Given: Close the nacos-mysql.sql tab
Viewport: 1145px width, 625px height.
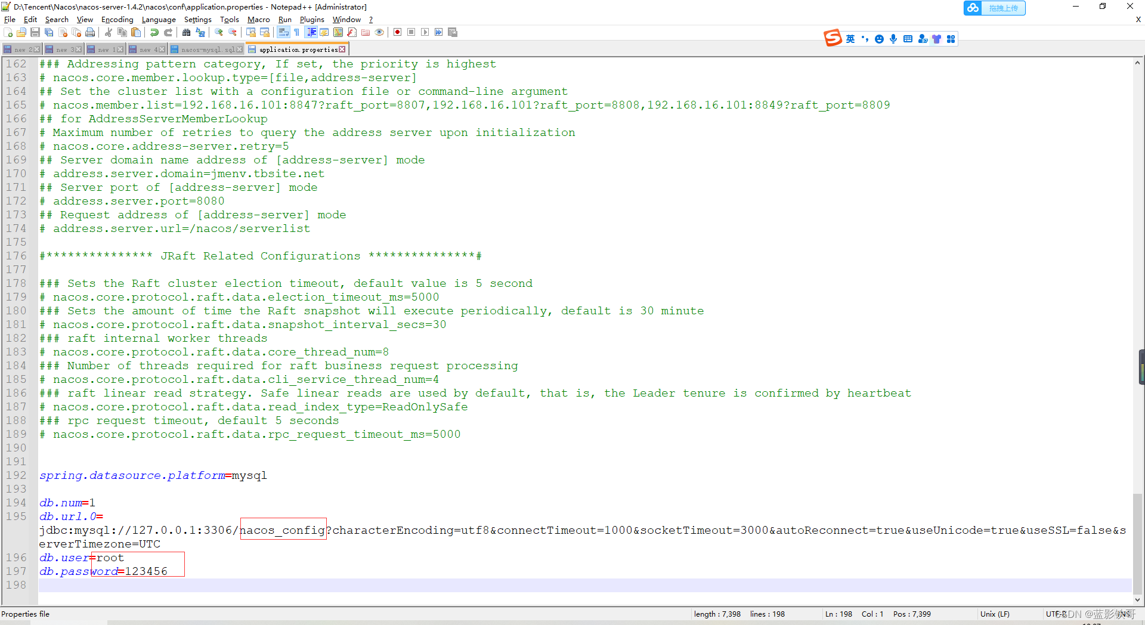Looking at the screenshot, I should tap(240, 49).
